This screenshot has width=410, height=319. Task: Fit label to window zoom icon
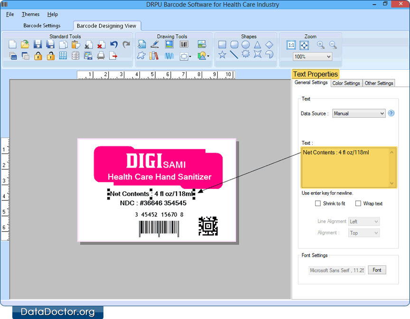coord(304,45)
